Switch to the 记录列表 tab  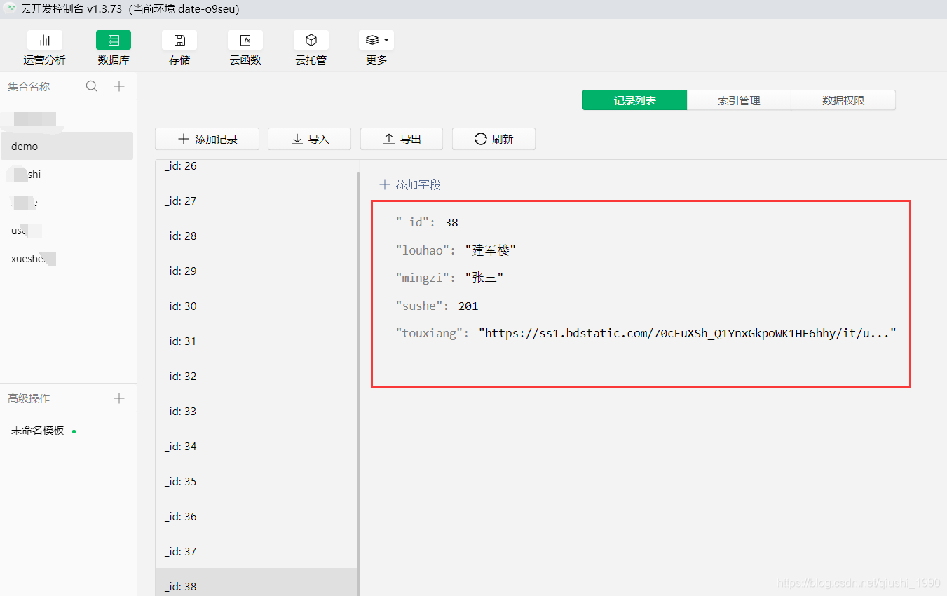coord(634,100)
